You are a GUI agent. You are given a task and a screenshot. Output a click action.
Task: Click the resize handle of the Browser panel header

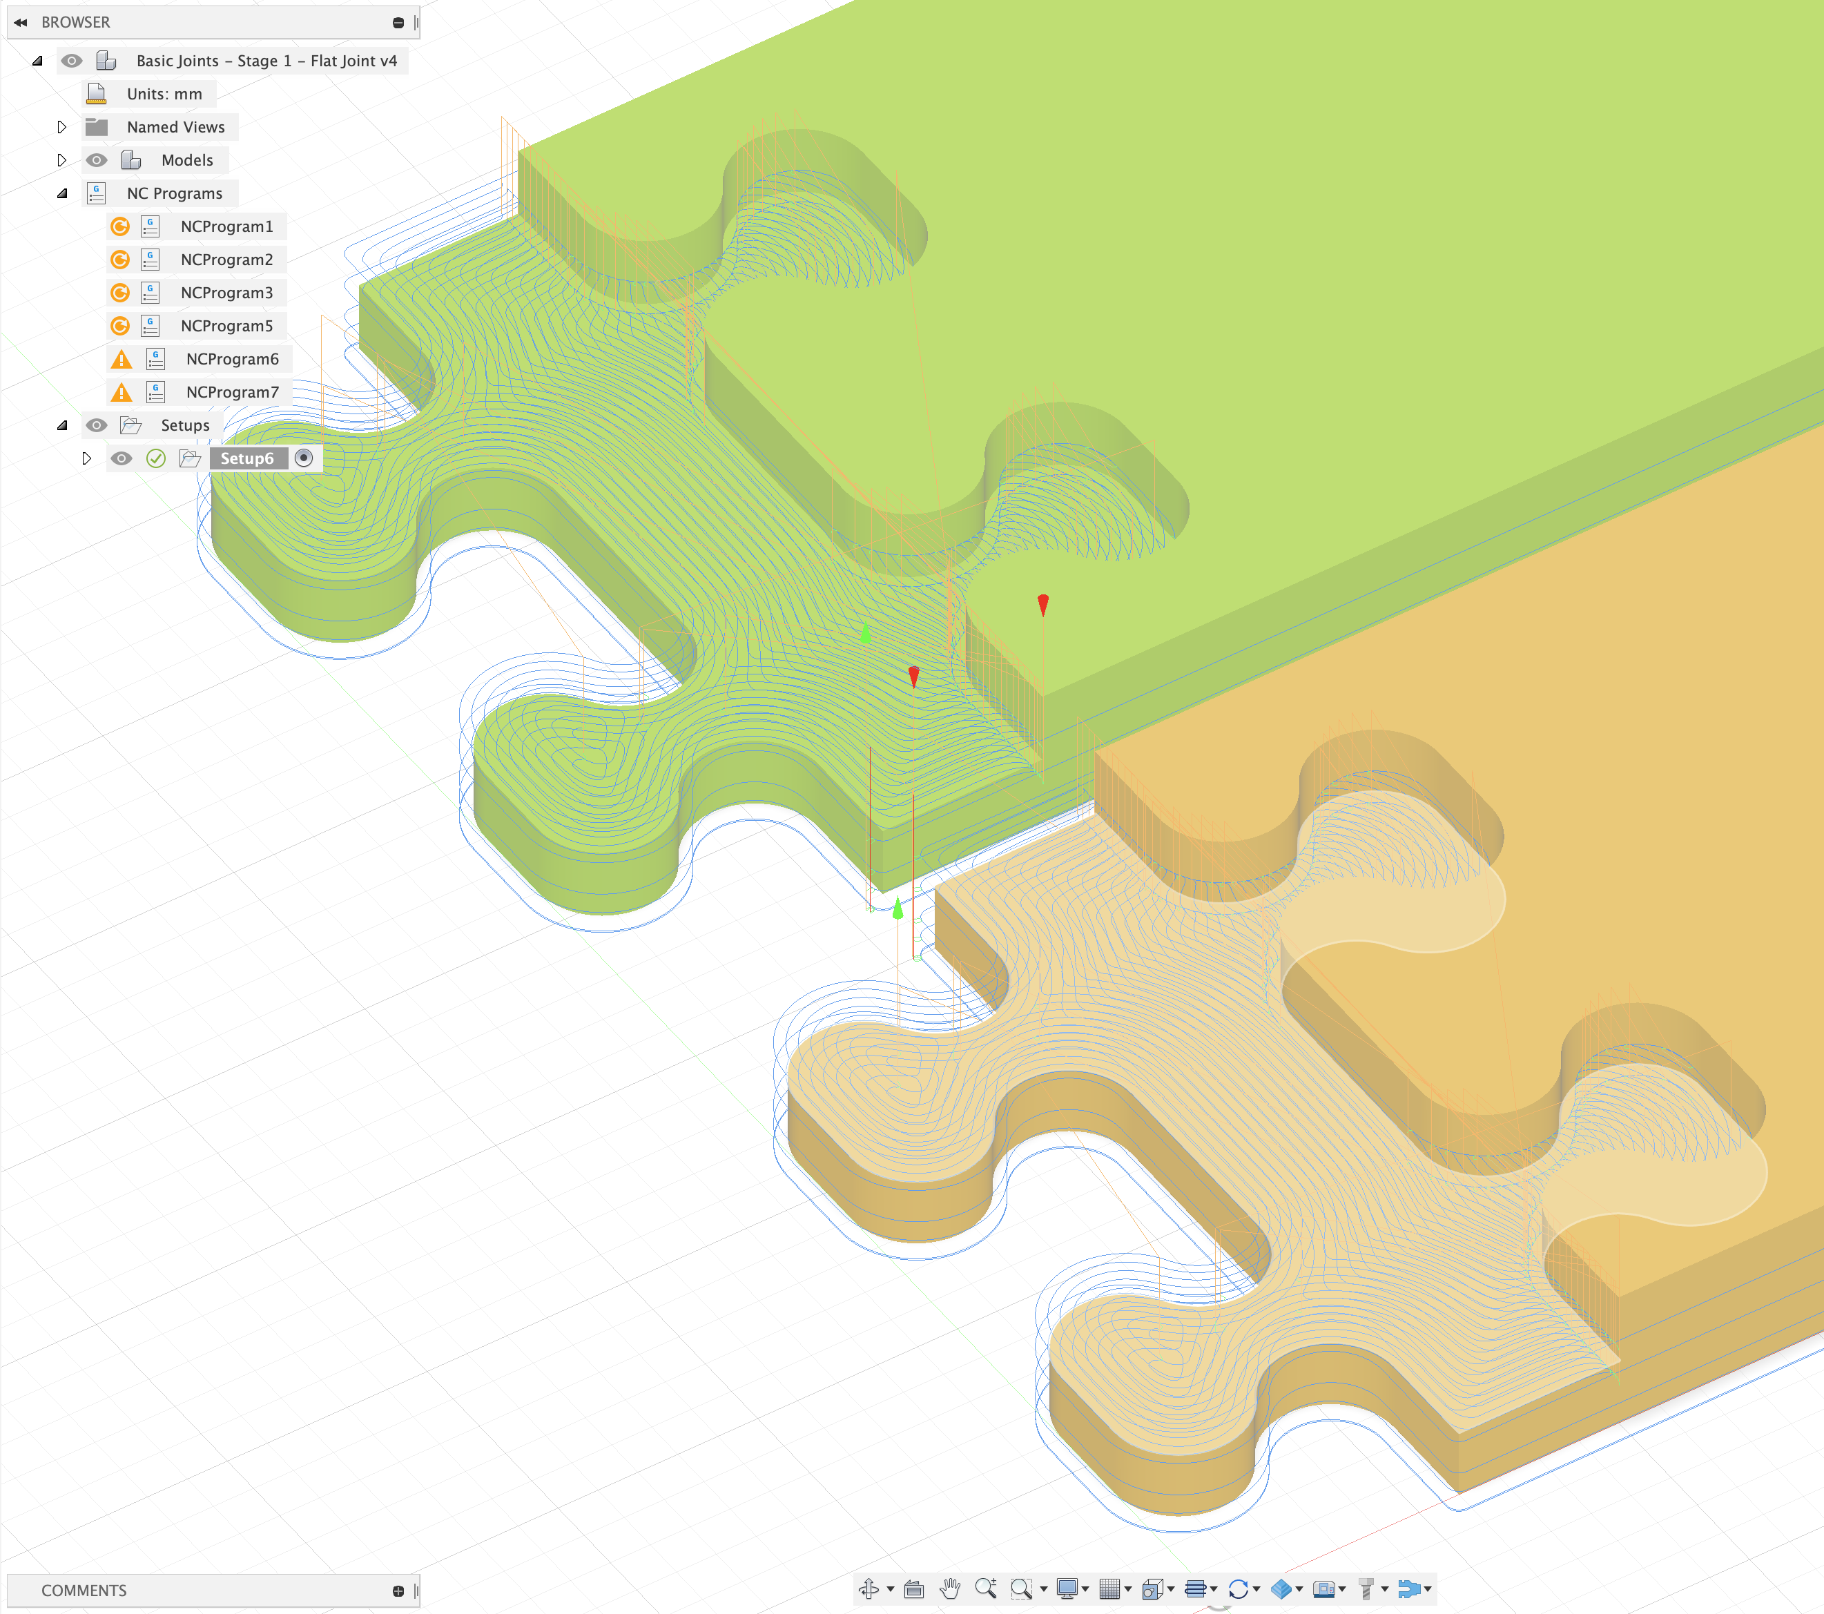(416, 22)
